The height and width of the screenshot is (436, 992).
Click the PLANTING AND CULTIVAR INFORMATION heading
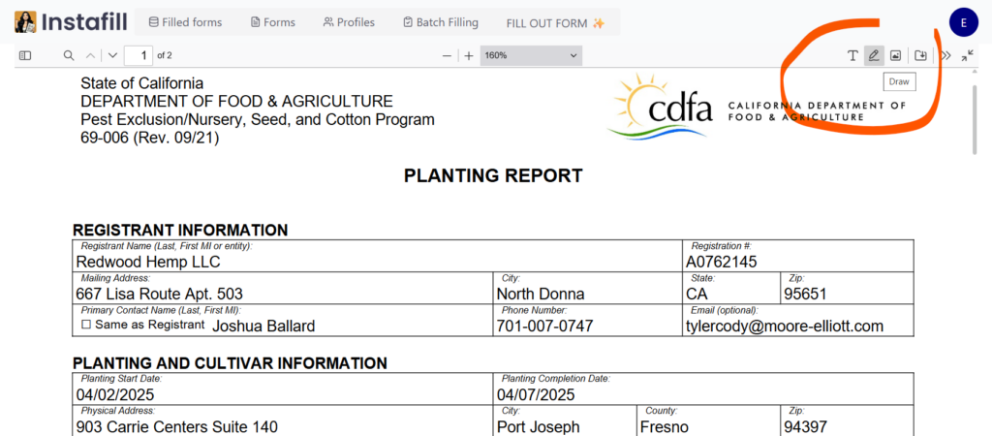coord(230,363)
